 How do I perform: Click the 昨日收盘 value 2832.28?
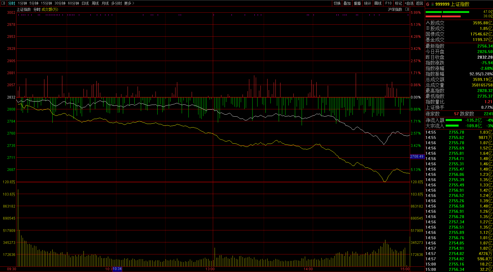click(x=485, y=57)
